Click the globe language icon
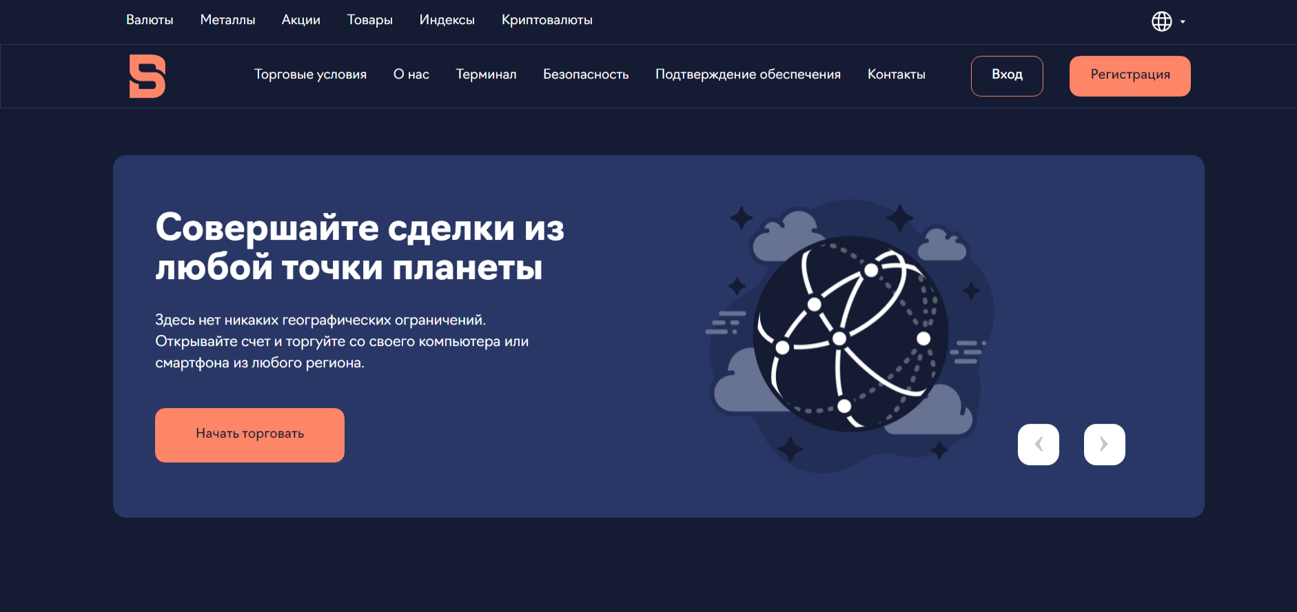 pos(1161,21)
